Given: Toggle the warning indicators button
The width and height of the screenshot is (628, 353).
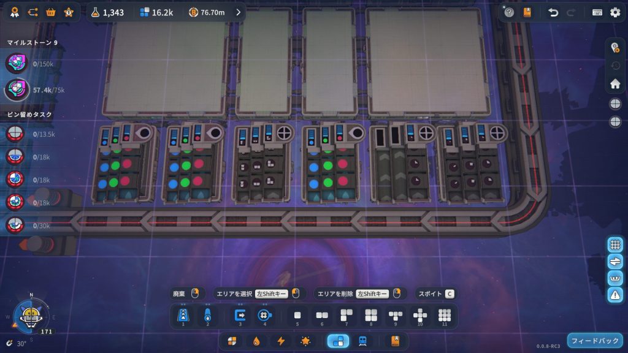Looking at the screenshot, I should [x=615, y=294].
